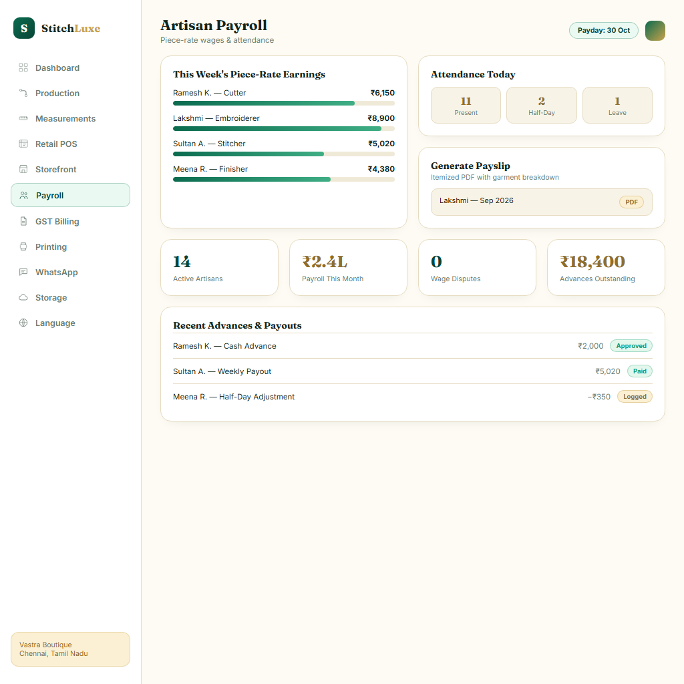Select the Sultan A. — Weekly Payout row
The image size is (684, 684).
pos(413,371)
